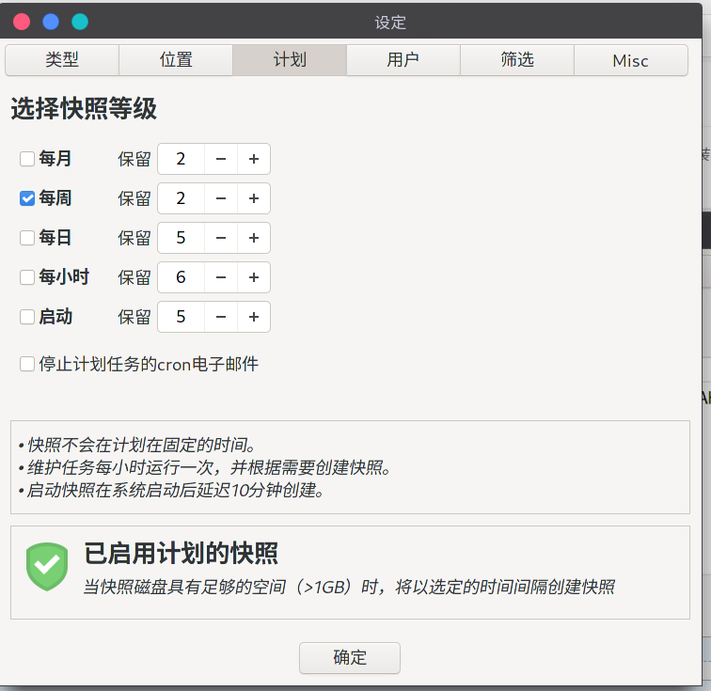Open the 筛选 tab
This screenshot has width=711, height=691.
tap(517, 60)
